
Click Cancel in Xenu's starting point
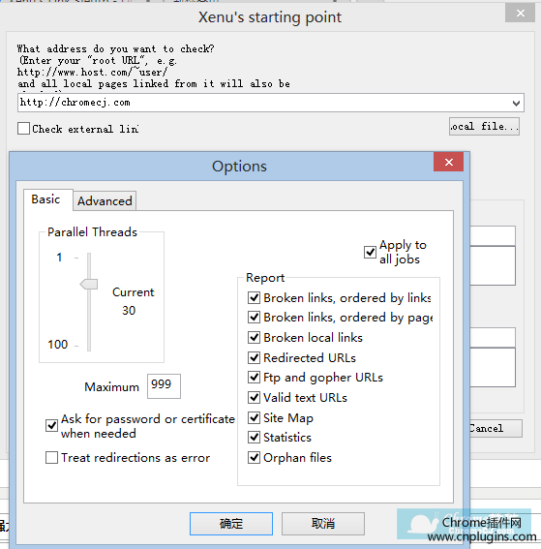pos(496,428)
